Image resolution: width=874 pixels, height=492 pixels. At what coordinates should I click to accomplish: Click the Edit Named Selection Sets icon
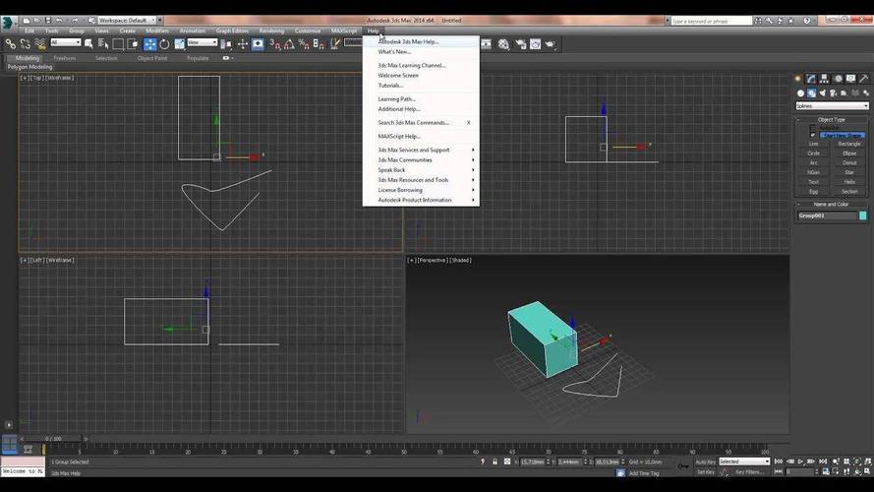click(x=335, y=43)
